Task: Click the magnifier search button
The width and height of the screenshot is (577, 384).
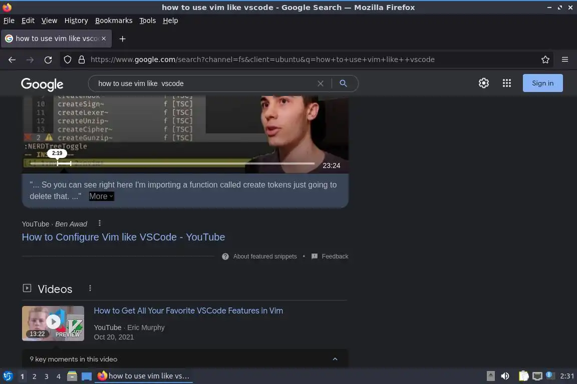Action: [343, 83]
